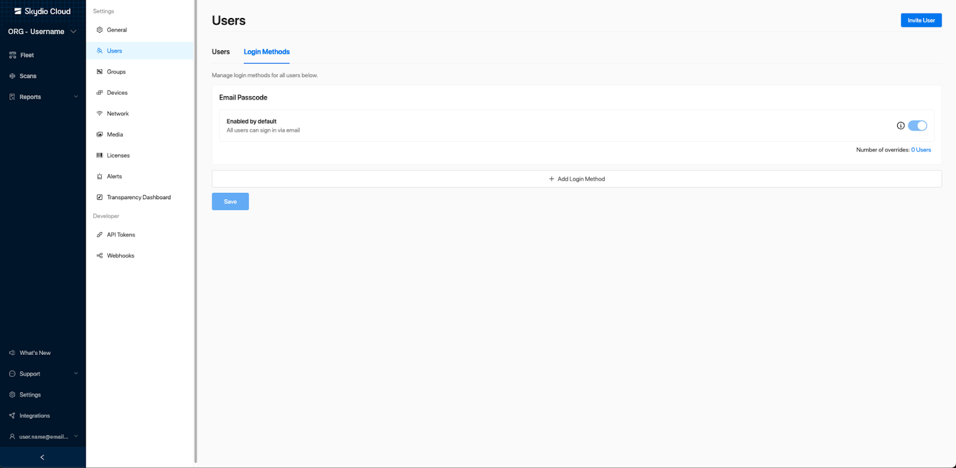Open Integrations from sidebar

point(43,416)
